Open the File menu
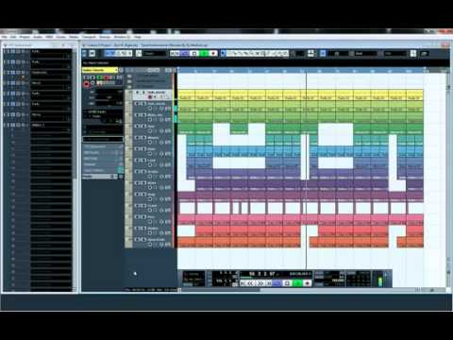Viewport: 453px width, 340px height. [5, 37]
